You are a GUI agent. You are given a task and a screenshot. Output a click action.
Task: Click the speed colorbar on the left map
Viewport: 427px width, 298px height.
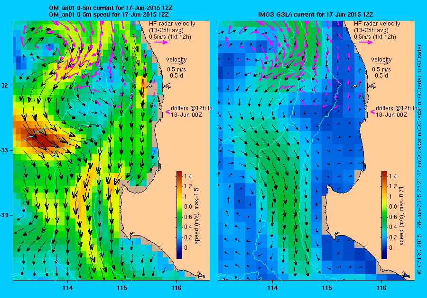click(x=179, y=215)
